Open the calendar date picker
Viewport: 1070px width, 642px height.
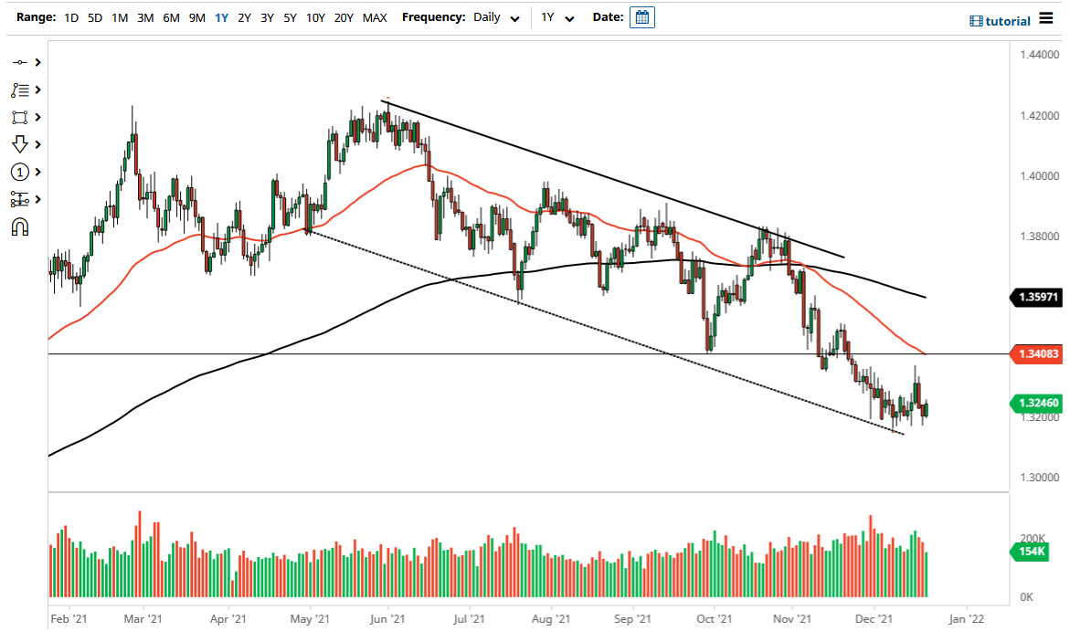point(642,16)
